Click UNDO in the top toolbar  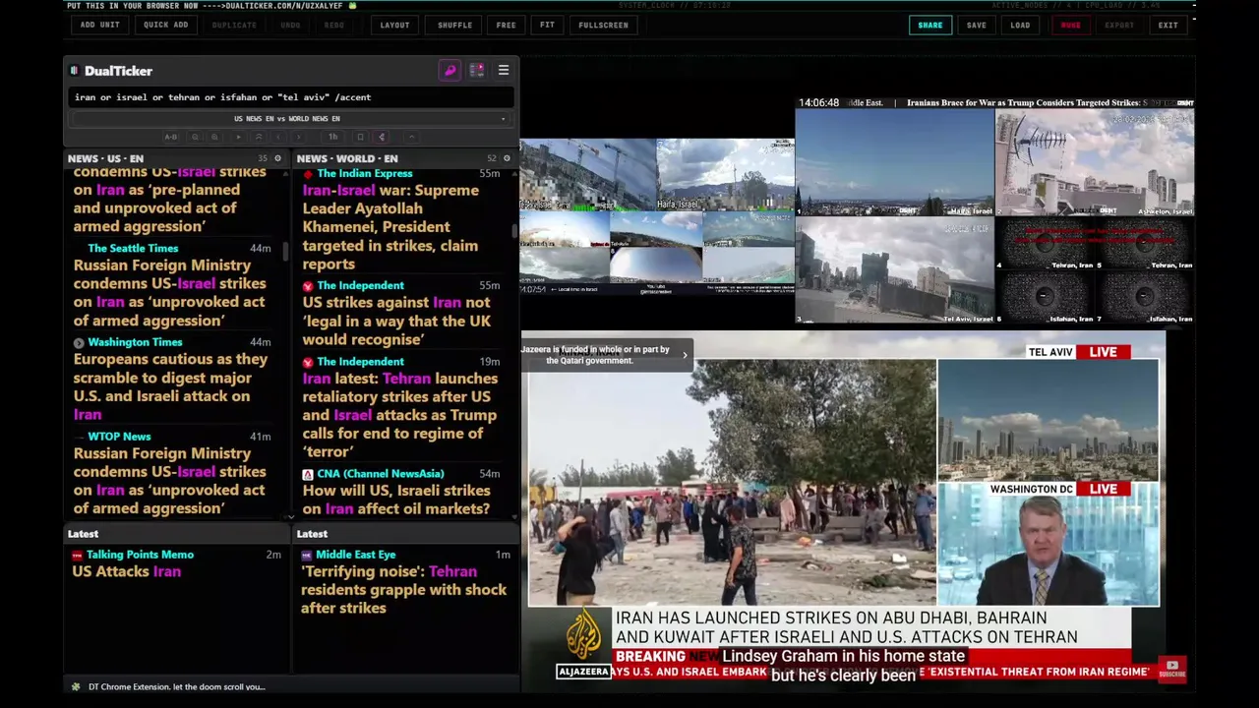290,25
